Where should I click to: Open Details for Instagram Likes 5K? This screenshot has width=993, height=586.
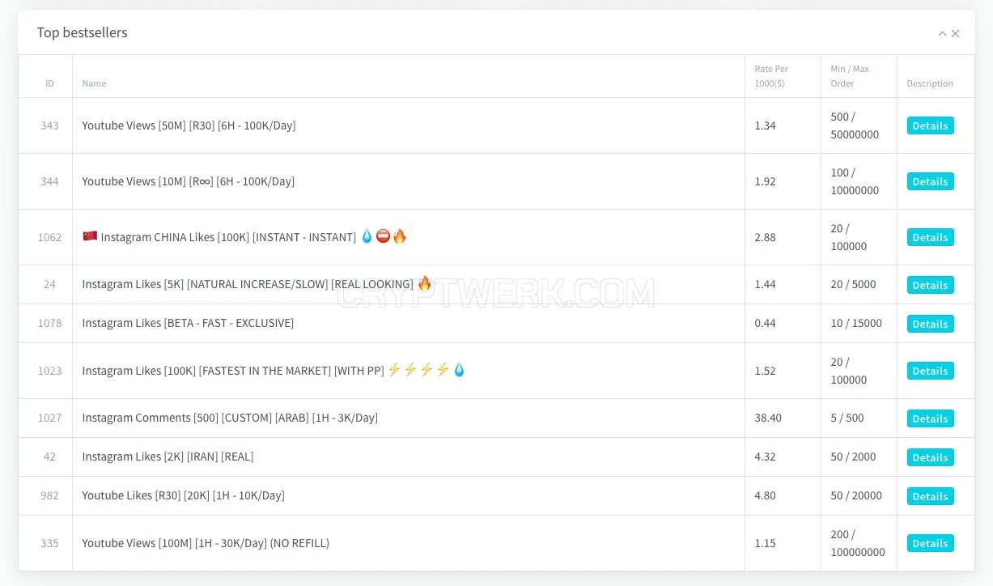coord(930,285)
